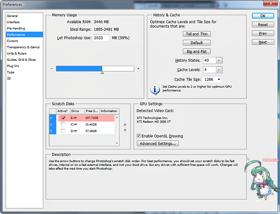The width and height of the screenshot is (280, 214).
Task: Open the History States dropdown
Action: [219, 60]
